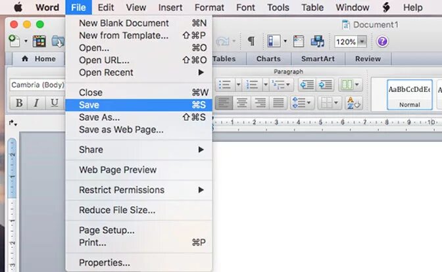Click the ruler tab selector icon
Image resolution: width=442 pixels, height=272 pixels.
12,123
